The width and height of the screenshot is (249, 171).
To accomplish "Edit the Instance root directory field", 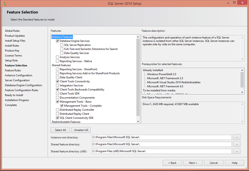I will 162,137.
